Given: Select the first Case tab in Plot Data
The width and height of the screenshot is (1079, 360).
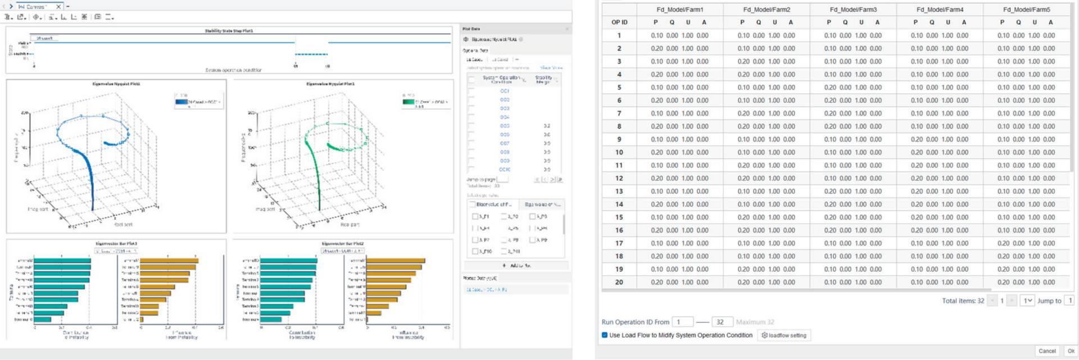Looking at the screenshot, I should (474, 60).
